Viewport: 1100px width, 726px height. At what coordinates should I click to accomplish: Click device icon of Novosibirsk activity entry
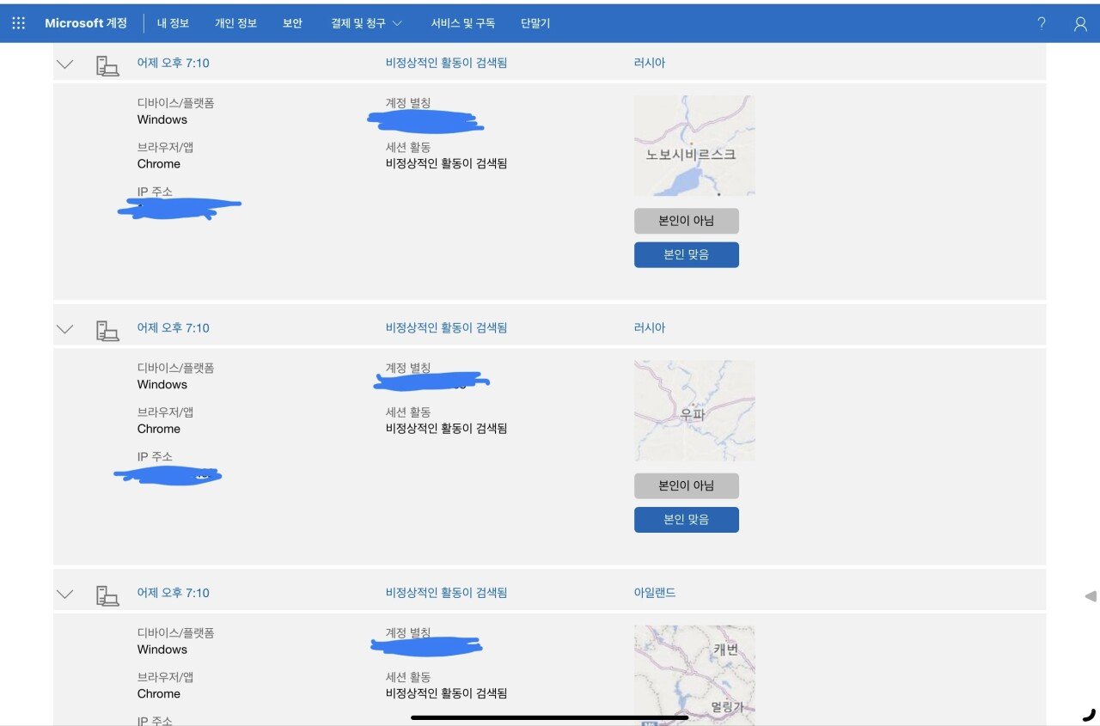pyautogui.click(x=107, y=65)
